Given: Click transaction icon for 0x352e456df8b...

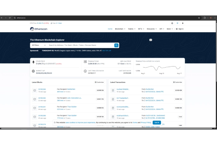Looking at the screenshot, I should (x=113, y=108).
